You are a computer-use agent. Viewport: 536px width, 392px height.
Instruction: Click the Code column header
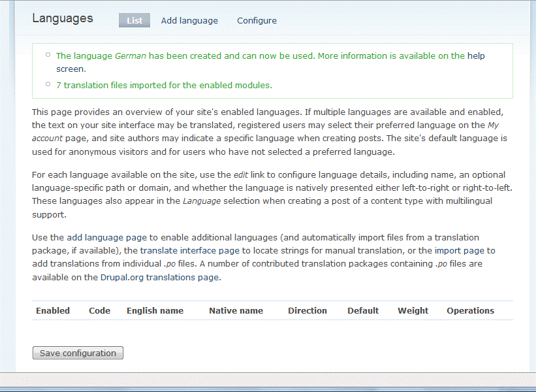tap(99, 310)
